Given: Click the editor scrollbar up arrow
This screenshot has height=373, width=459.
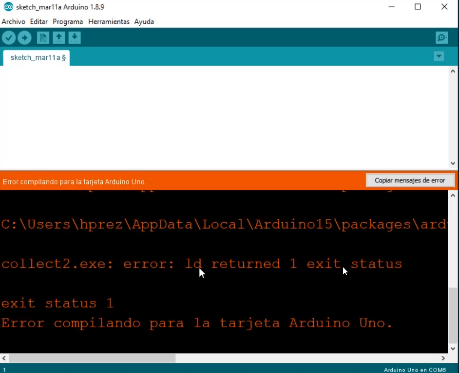Looking at the screenshot, I should (x=453, y=71).
